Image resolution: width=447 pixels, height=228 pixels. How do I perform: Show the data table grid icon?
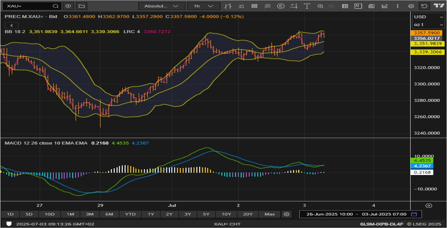click(x=345, y=6)
